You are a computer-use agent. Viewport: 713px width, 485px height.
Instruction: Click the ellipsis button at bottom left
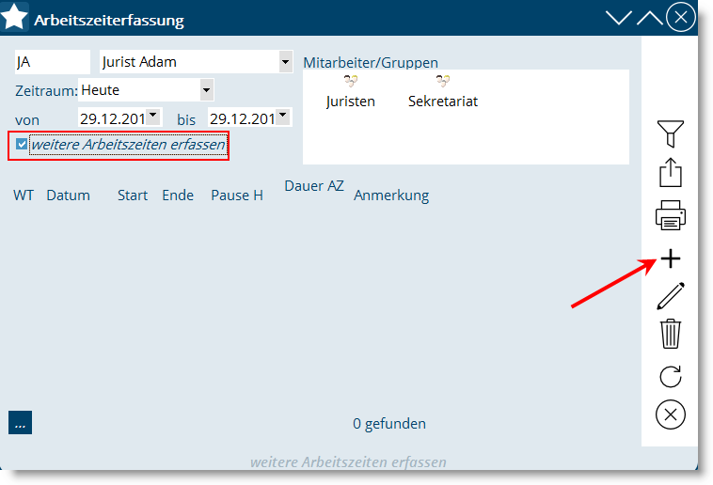pyautogui.click(x=20, y=422)
